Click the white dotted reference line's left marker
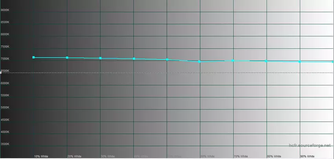Viewport: 334px width, 159px height. [1, 73]
